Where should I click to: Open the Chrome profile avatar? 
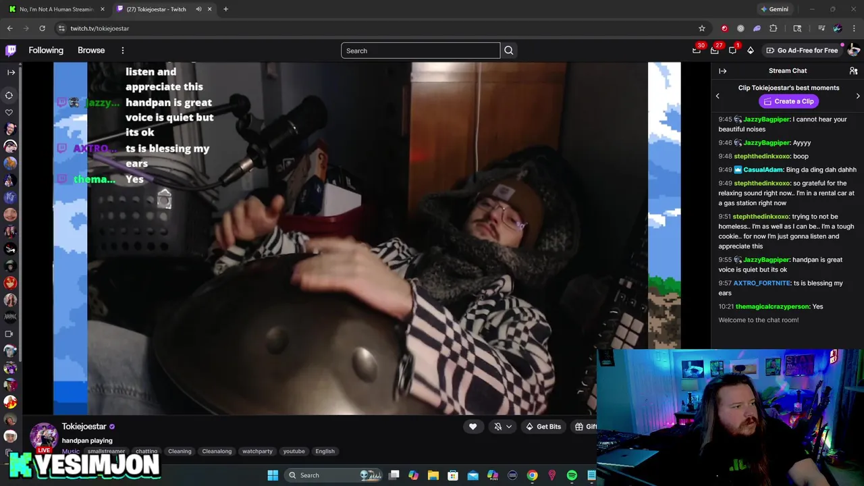point(838,28)
